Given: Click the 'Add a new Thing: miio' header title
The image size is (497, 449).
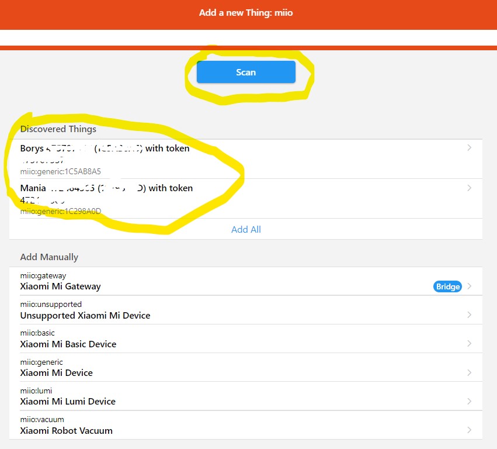Looking at the screenshot, I should point(246,12).
